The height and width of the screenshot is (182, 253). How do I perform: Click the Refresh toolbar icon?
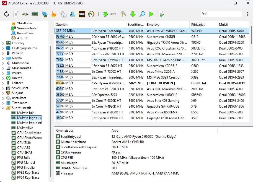click(x=7, y=14)
